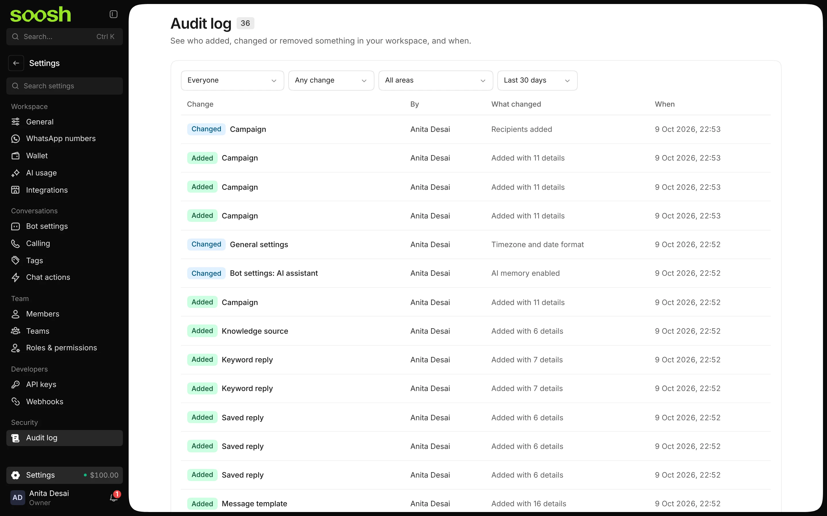Click Added with 16 details text
This screenshot has height=516, width=827.
click(529, 504)
